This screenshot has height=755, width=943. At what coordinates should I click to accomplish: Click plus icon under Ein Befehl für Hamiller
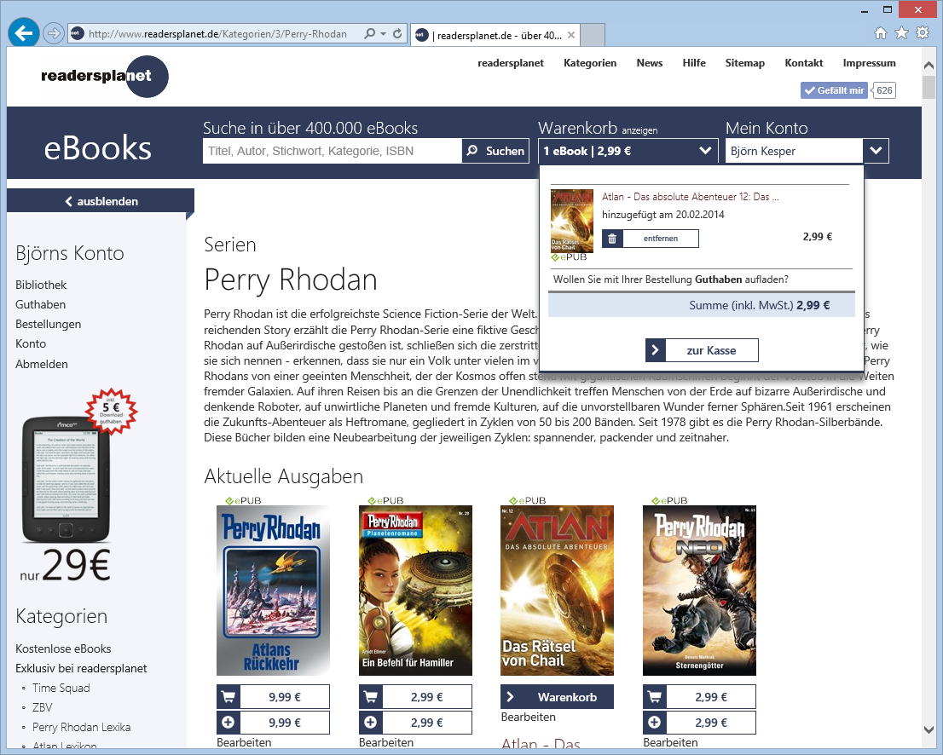click(x=370, y=723)
